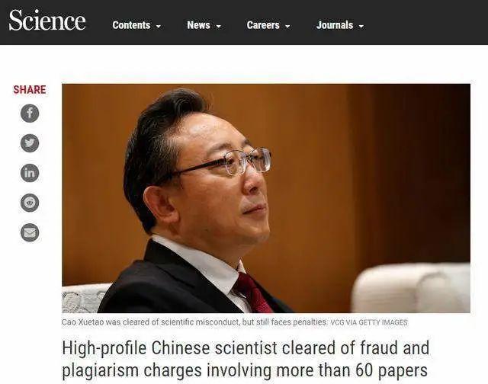This screenshot has width=488, height=384.
Task: Share the article via email icon
Action: (30, 232)
